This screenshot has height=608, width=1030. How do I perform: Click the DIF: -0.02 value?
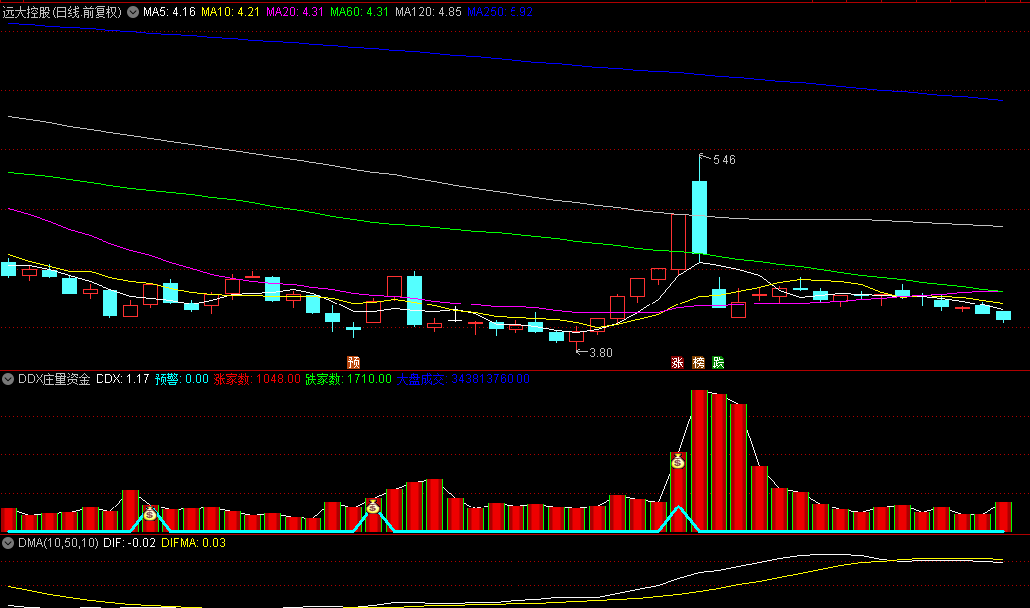tap(130, 543)
